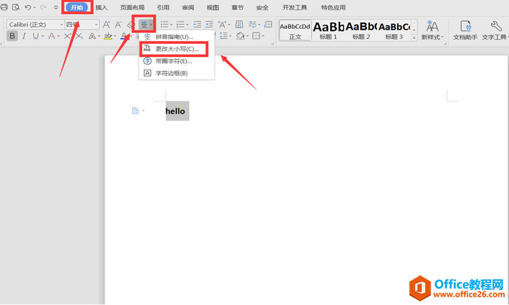Image resolution: width=509 pixels, height=305 pixels.
Task: Click the Clear Formatting eraser icon
Action: [x=130, y=24]
